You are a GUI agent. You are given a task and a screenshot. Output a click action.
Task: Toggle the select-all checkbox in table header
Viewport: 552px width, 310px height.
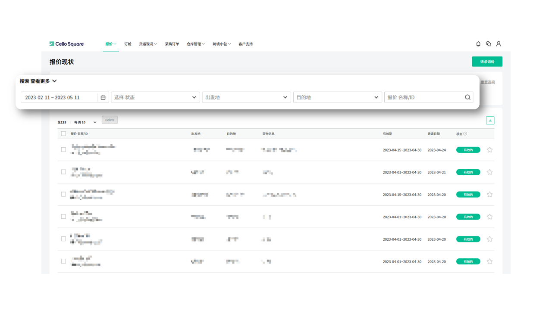click(63, 134)
